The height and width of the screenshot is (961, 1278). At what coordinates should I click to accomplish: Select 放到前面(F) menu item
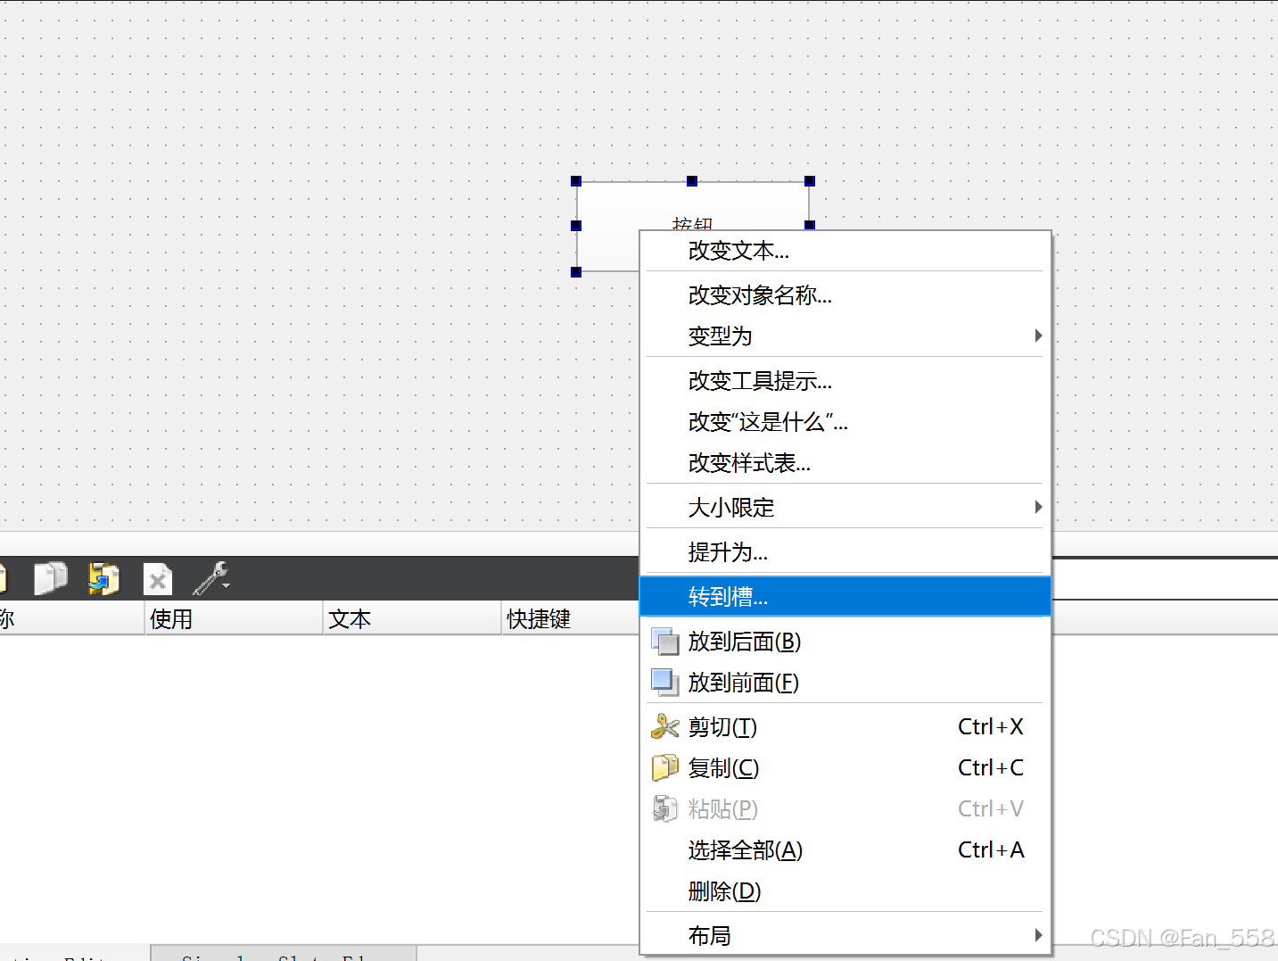[845, 683]
